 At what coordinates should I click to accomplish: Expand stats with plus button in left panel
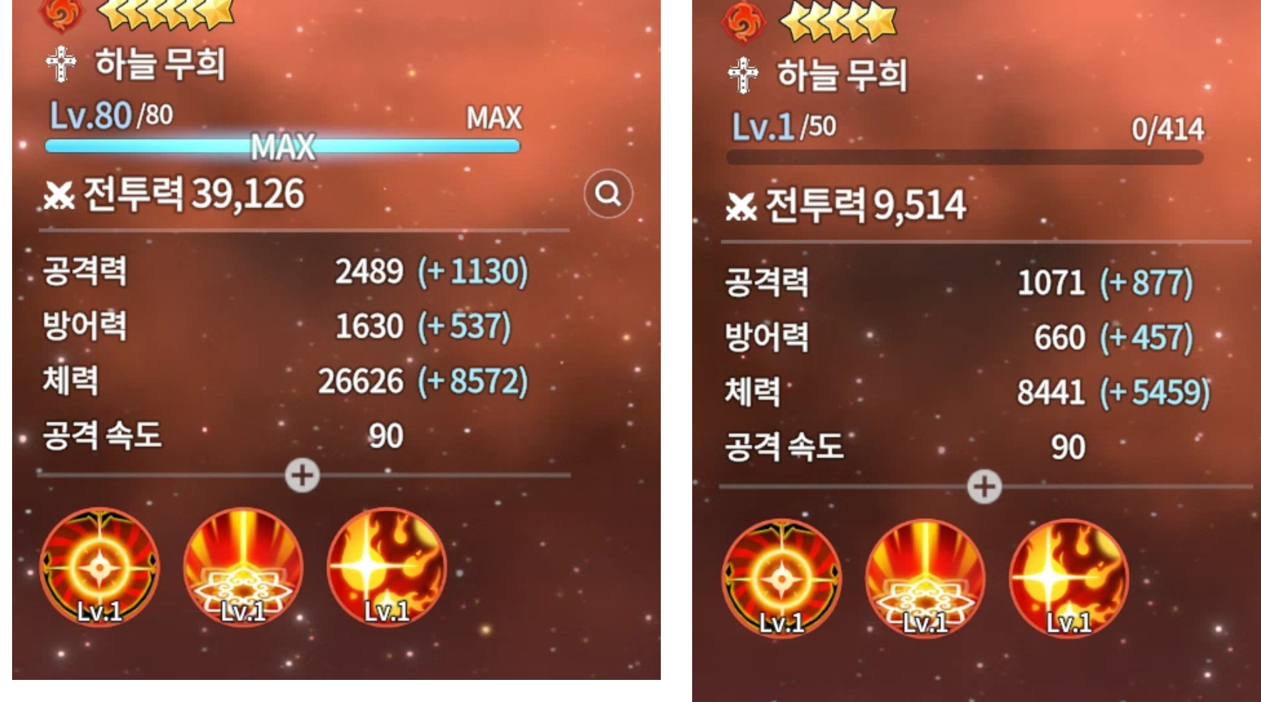302,475
